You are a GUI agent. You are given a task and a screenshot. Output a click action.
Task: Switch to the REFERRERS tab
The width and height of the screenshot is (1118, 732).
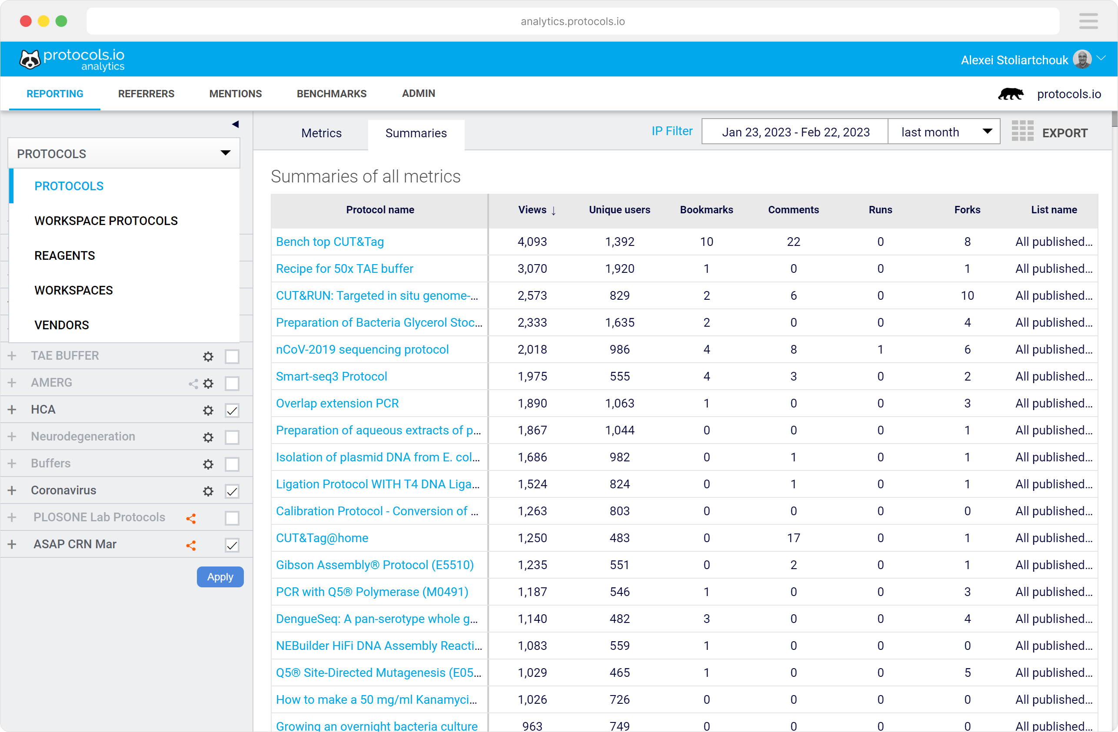[x=146, y=93]
